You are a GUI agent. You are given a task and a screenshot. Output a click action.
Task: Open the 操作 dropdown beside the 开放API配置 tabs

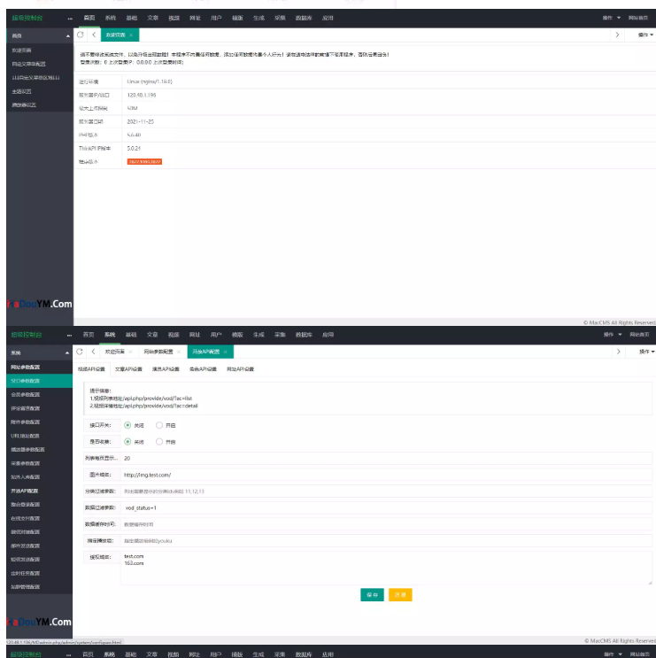[x=645, y=352]
